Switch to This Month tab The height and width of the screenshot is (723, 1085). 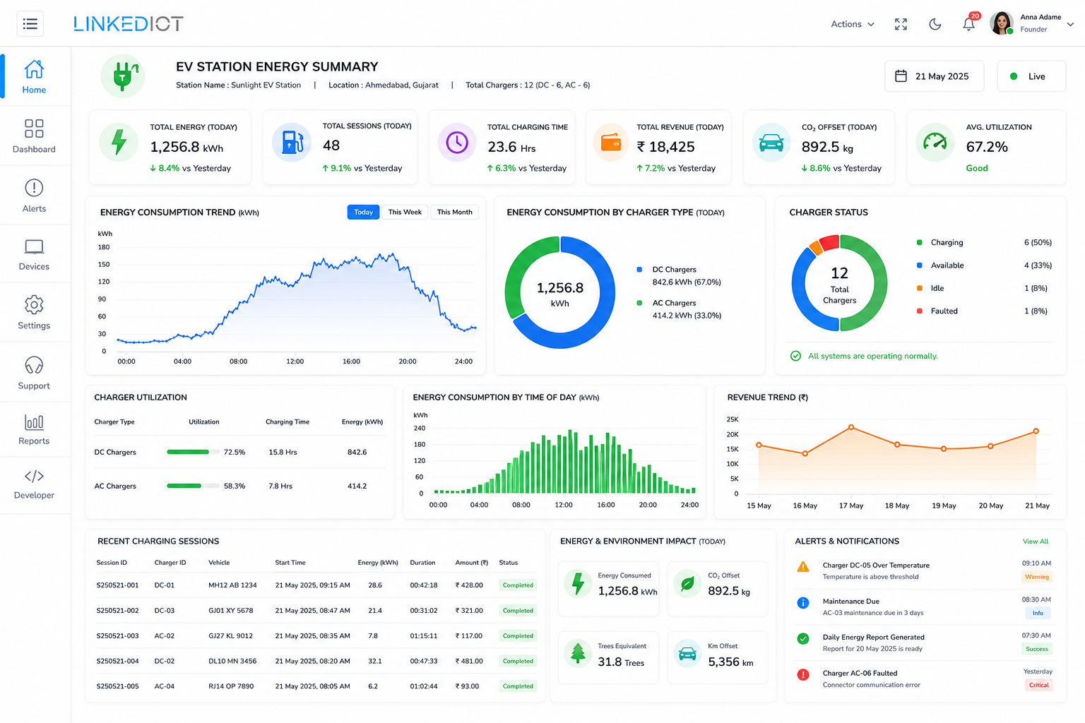coord(454,212)
